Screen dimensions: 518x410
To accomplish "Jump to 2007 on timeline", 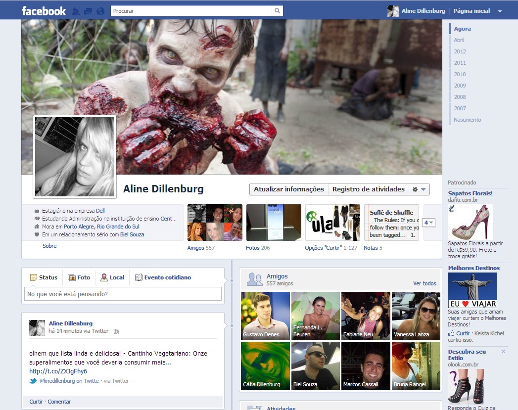I will [x=460, y=108].
